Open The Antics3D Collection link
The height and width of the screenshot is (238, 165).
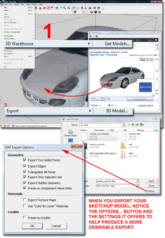(x=100, y=52)
